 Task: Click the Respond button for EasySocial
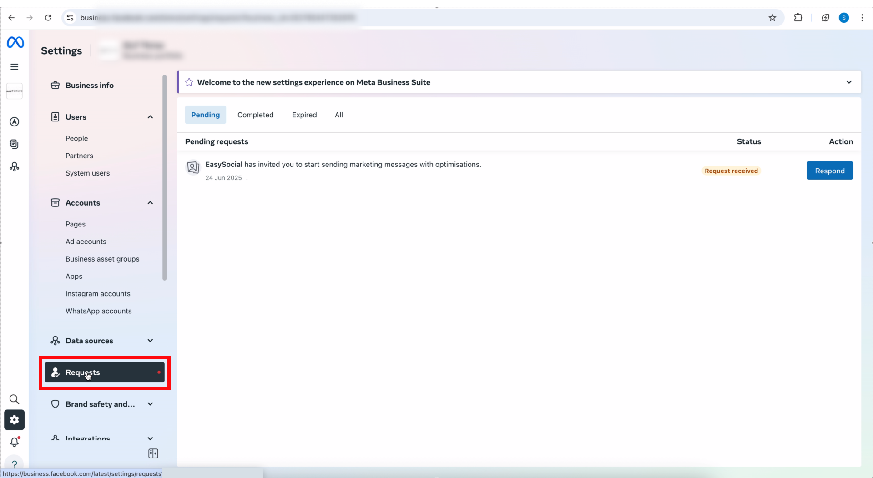[x=829, y=171]
